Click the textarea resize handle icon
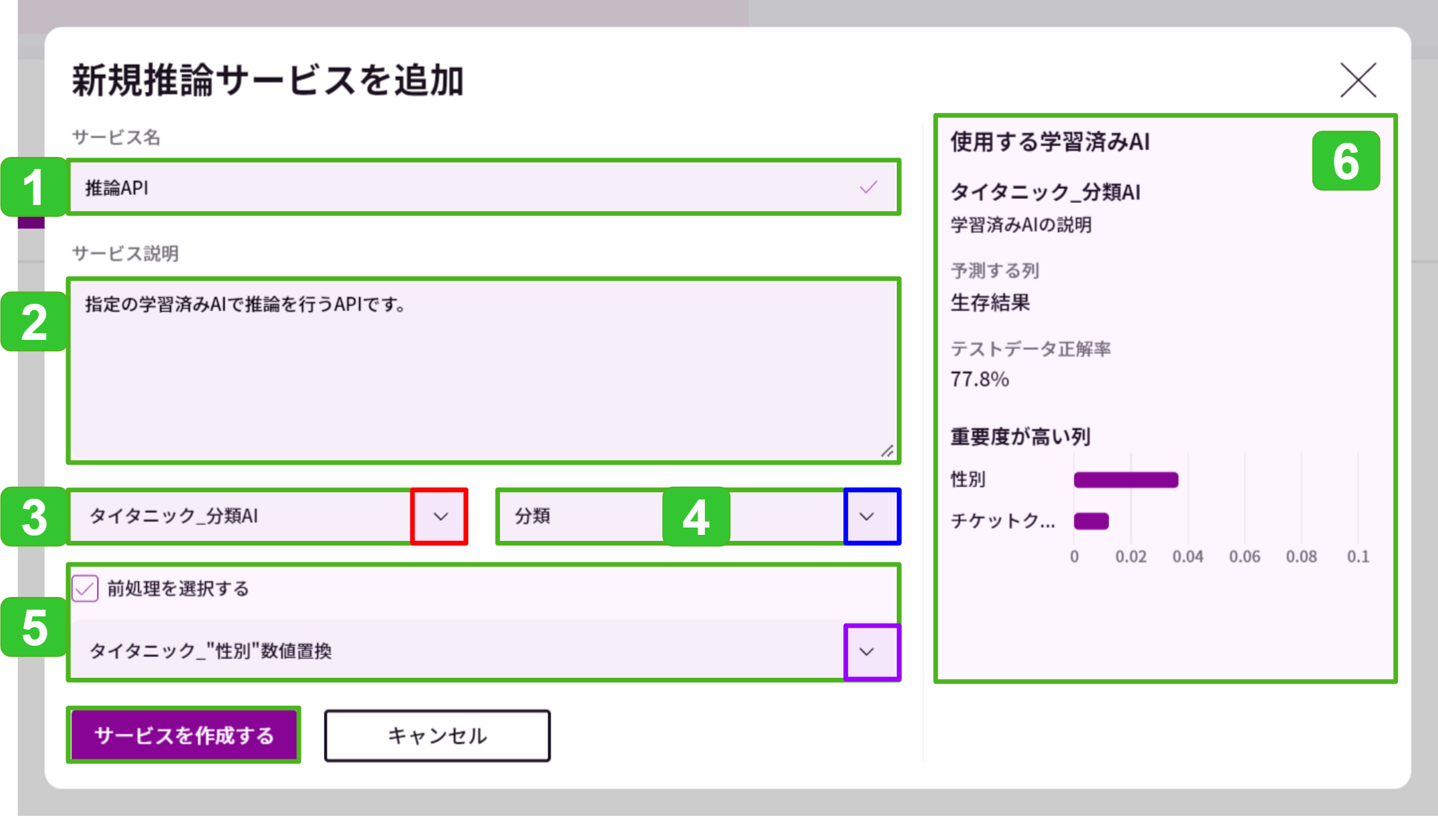Screen dimensions: 1438x816 point(889,451)
